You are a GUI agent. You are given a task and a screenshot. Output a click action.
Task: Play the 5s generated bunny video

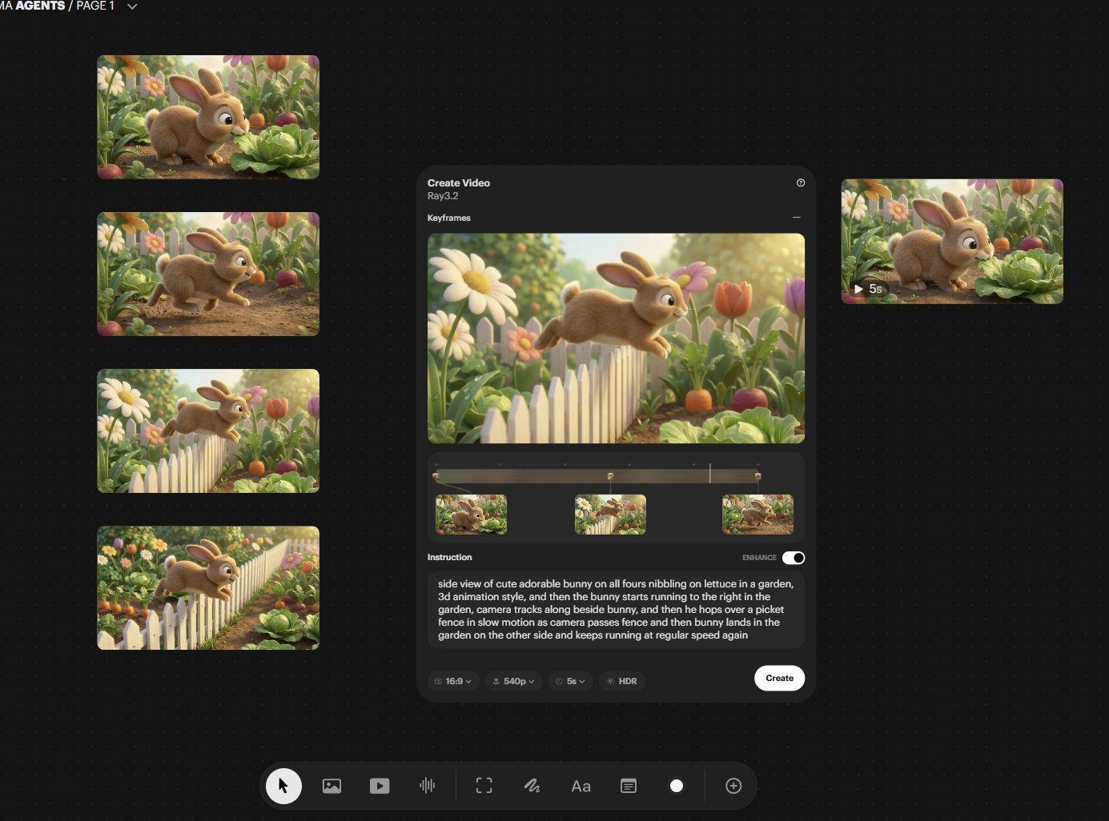click(858, 289)
